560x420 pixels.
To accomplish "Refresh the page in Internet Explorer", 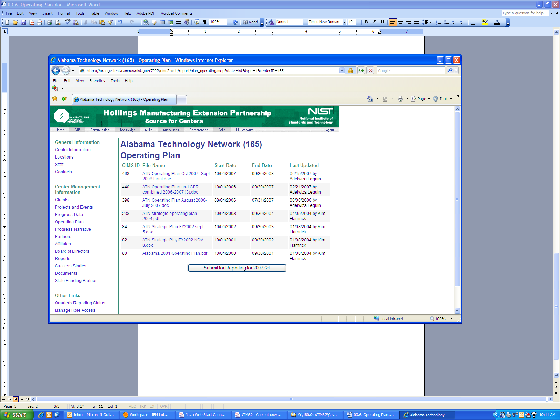I will [361, 70].
